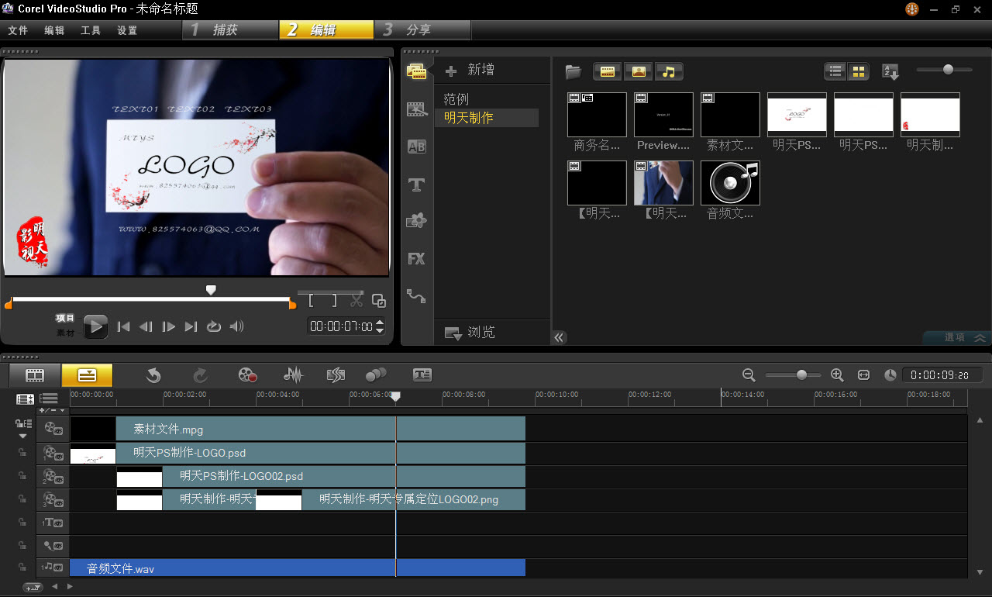Toggle repeat playback button
Viewport: 992px width, 597px height.
214,326
